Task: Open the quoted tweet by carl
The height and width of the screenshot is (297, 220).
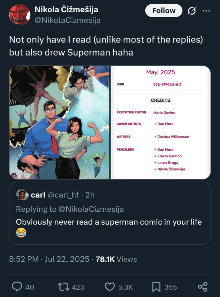Action: click(110, 222)
